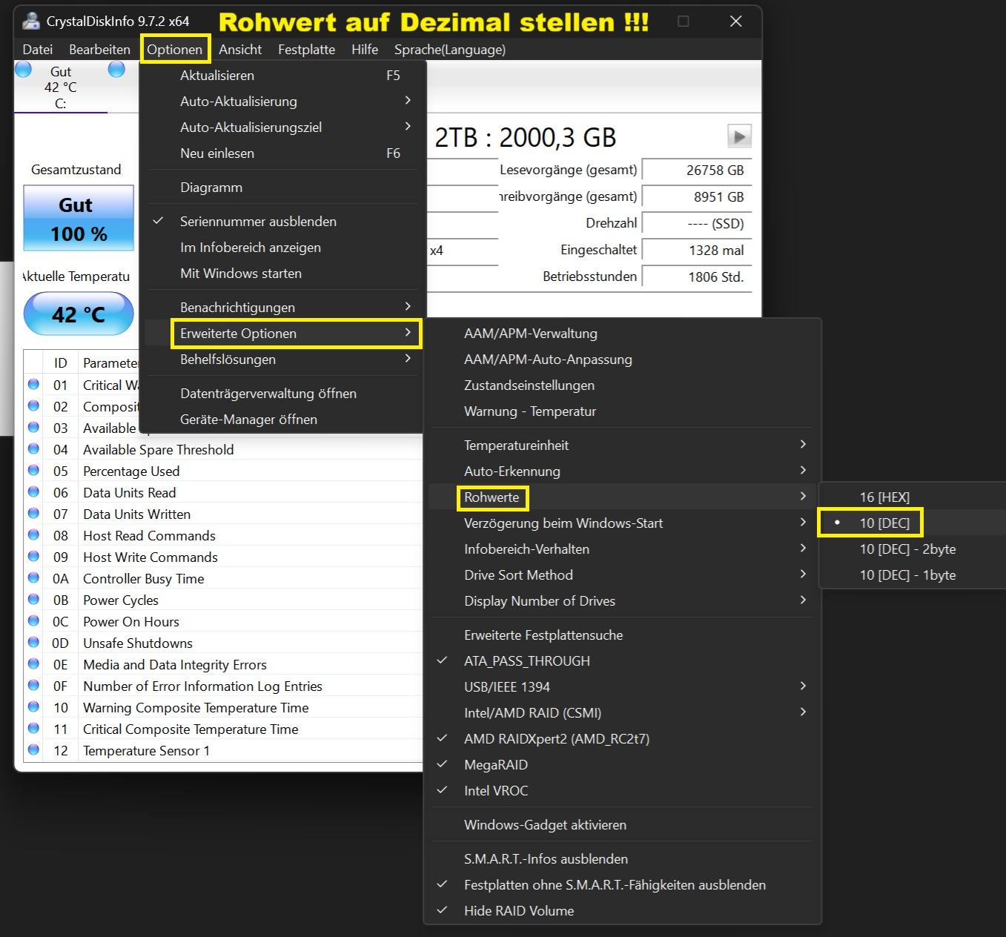The height and width of the screenshot is (937, 1006).
Task: Expand Erweiterte Optionen submenu
Action: (x=282, y=333)
